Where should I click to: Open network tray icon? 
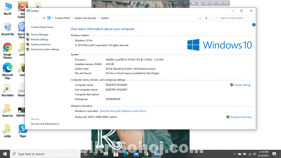pyautogui.click(x=249, y=154)
